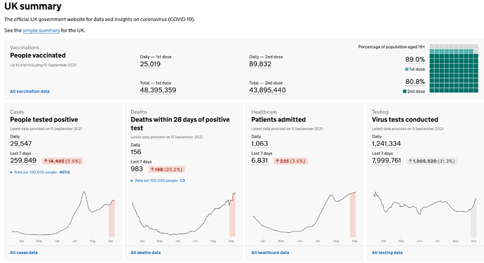Click daily 2nd dose value 89,832
The height and width of the screenshot is (263, 484).
[260, 65]
